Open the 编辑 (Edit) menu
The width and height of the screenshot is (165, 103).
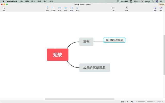coord(27,1)
